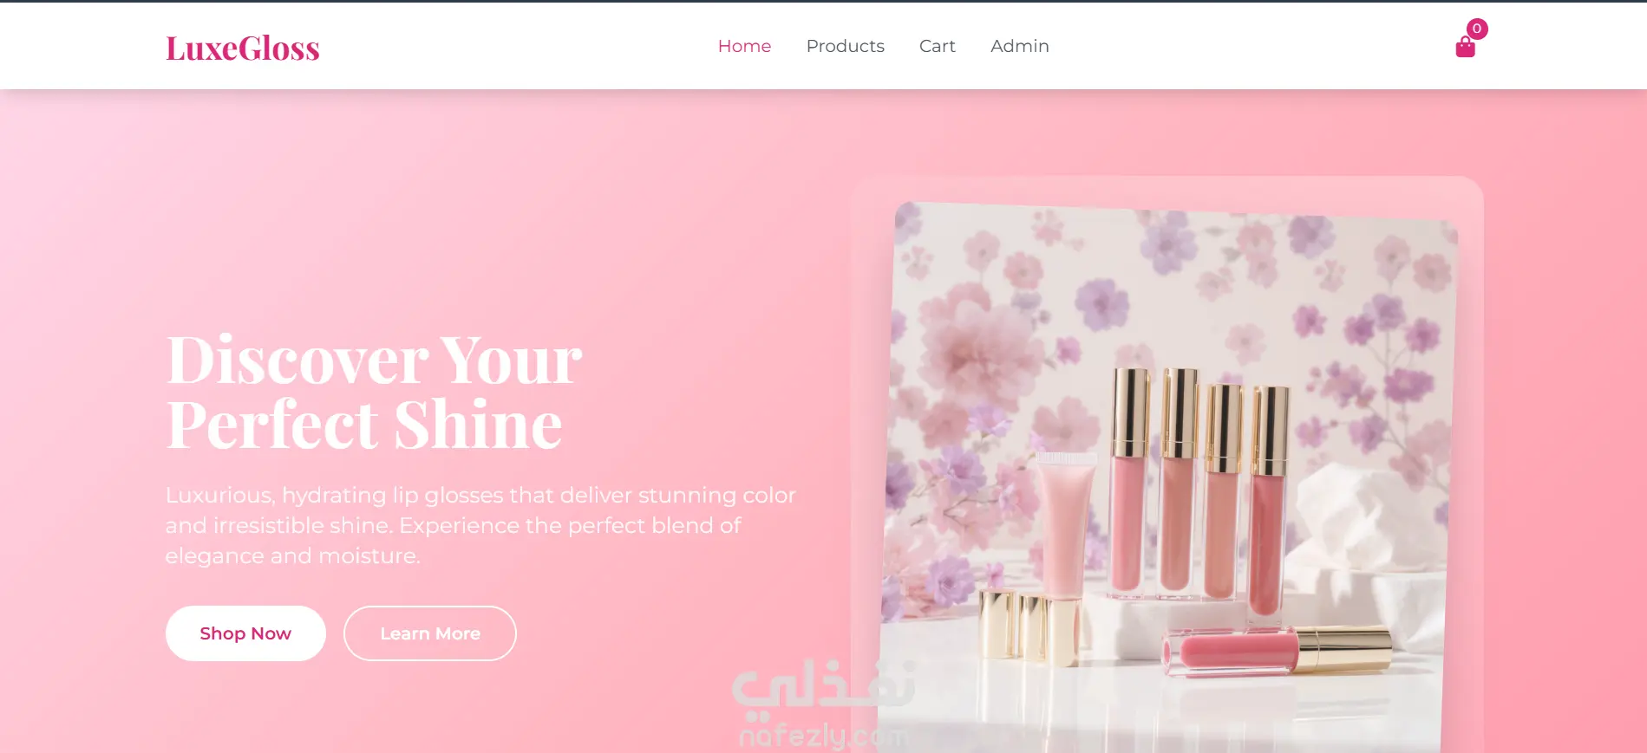
Task: Click the Discover Your Perfect Shine heading
Action: click(374, 392)
